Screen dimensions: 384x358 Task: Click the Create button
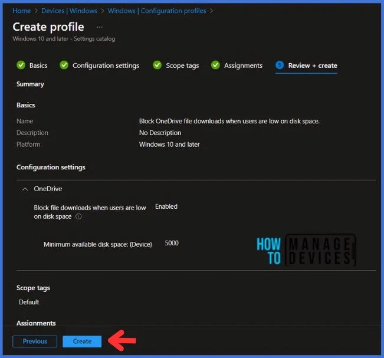pos(82,341)
